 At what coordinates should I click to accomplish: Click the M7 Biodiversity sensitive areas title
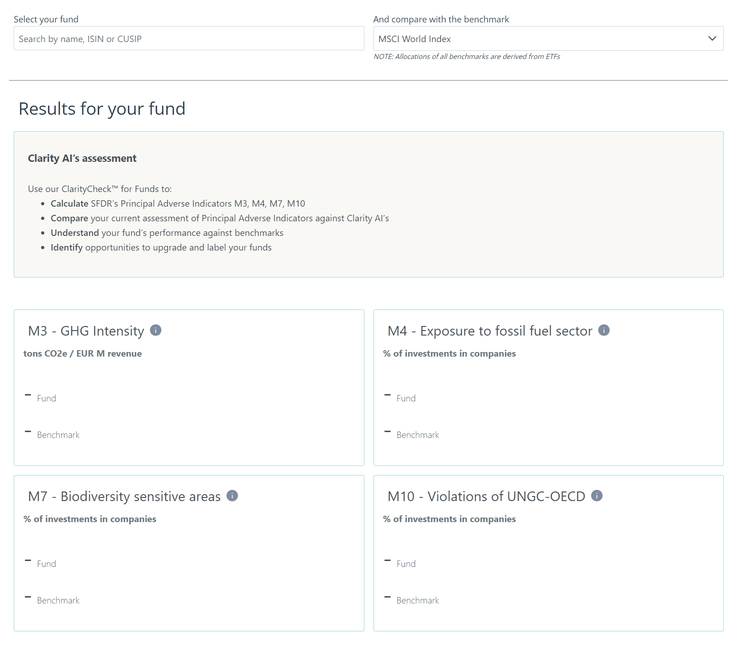[x=124, y=497]
